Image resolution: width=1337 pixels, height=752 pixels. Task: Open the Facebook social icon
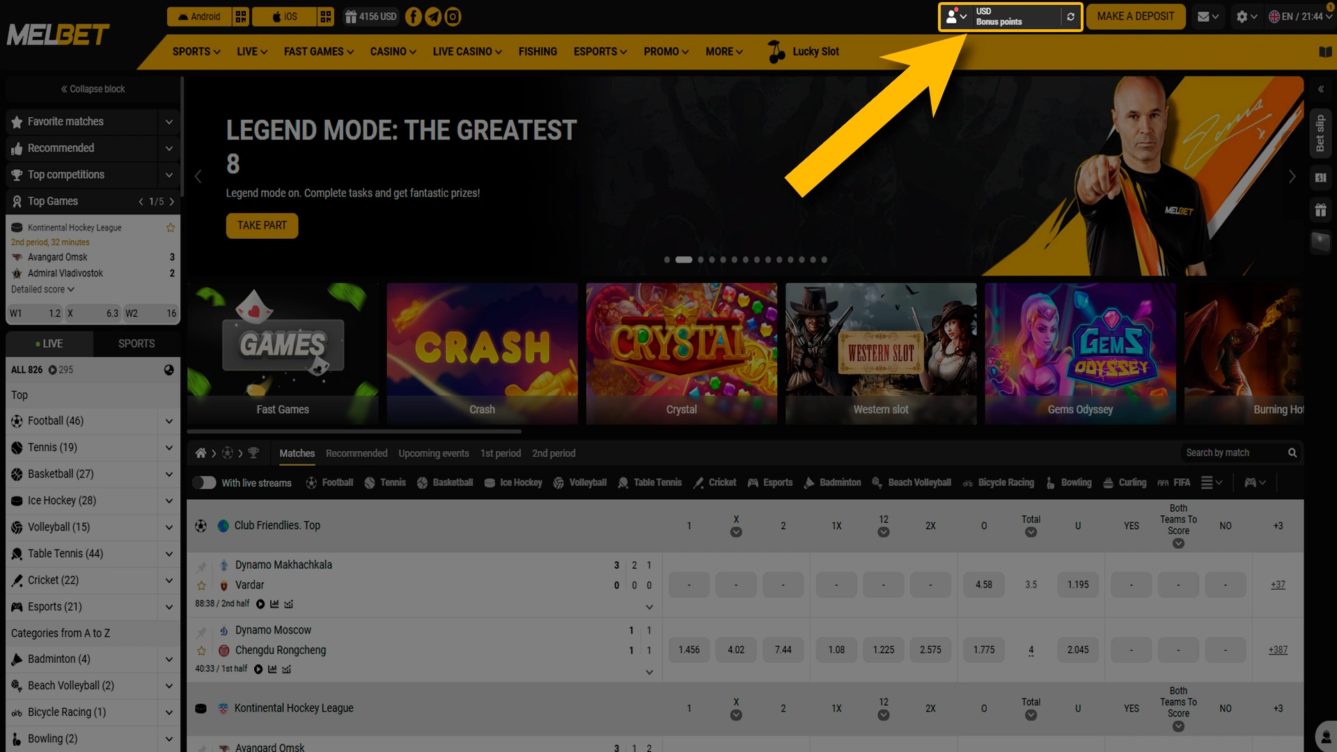click(x=413, y=17)
